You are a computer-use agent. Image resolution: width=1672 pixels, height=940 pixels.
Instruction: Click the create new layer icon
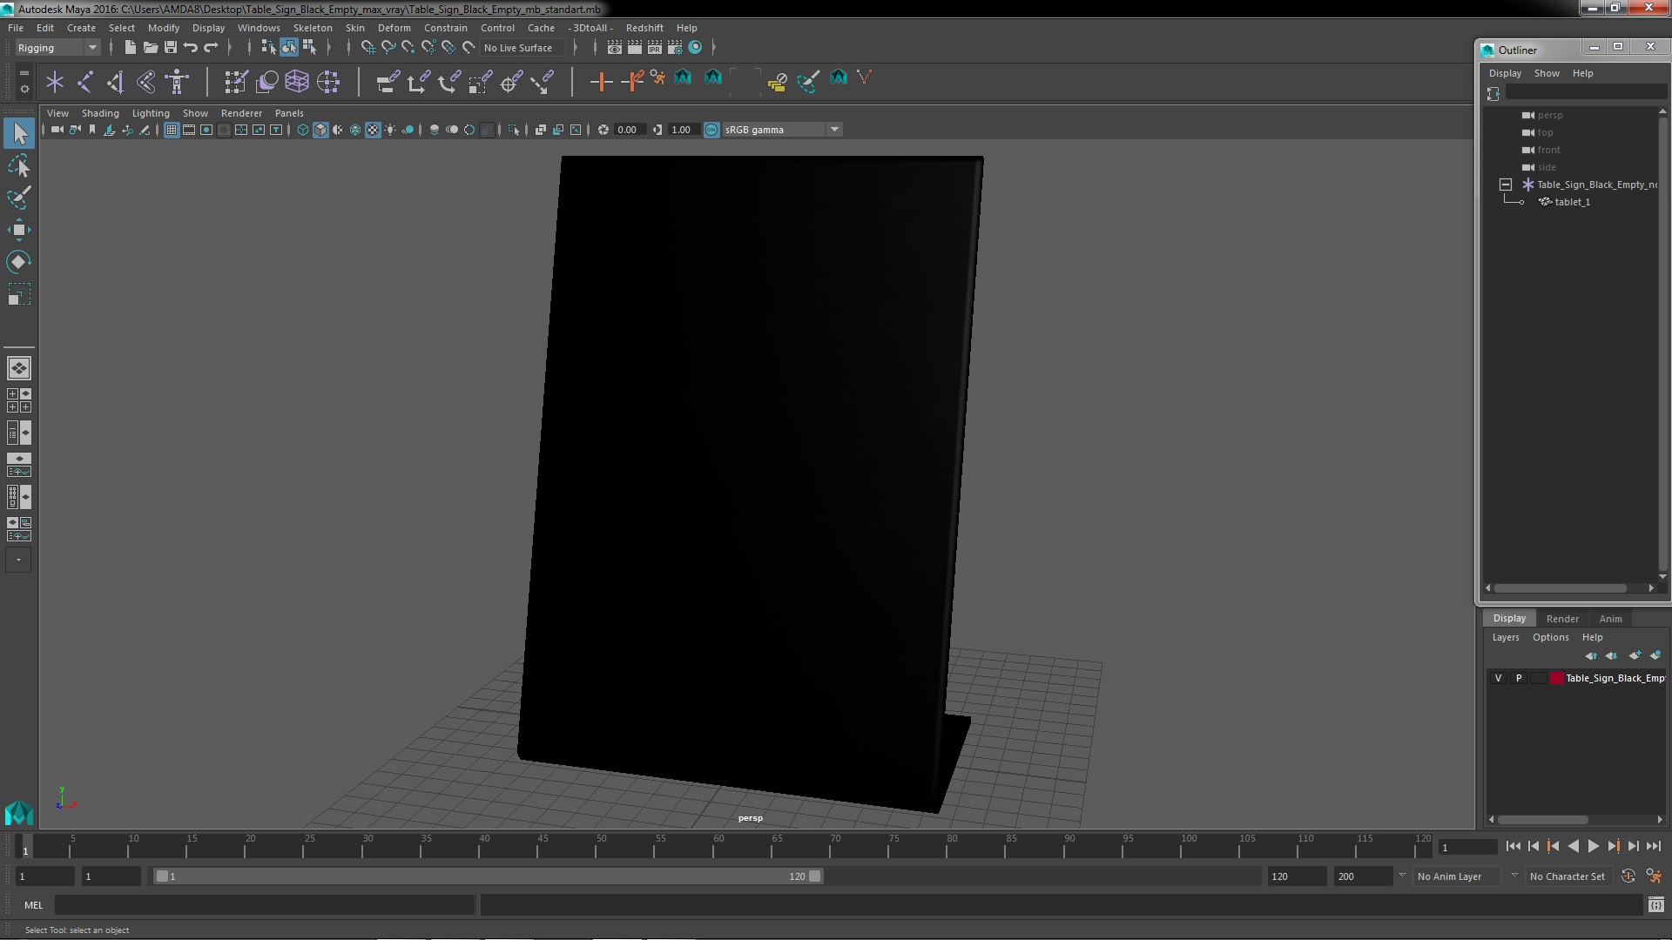click(x=1635, y=655)
